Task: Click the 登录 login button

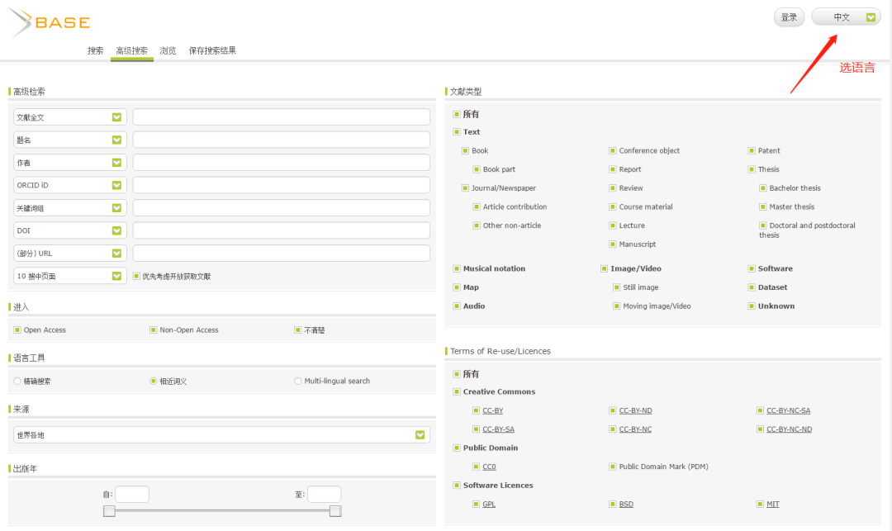Action: pos(789,17)
